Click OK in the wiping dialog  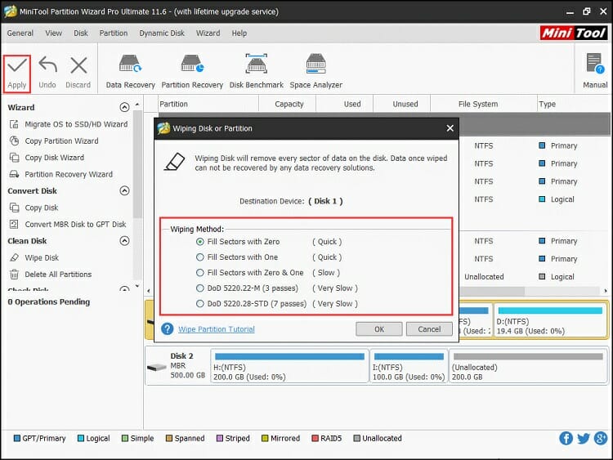coord(378,329)
